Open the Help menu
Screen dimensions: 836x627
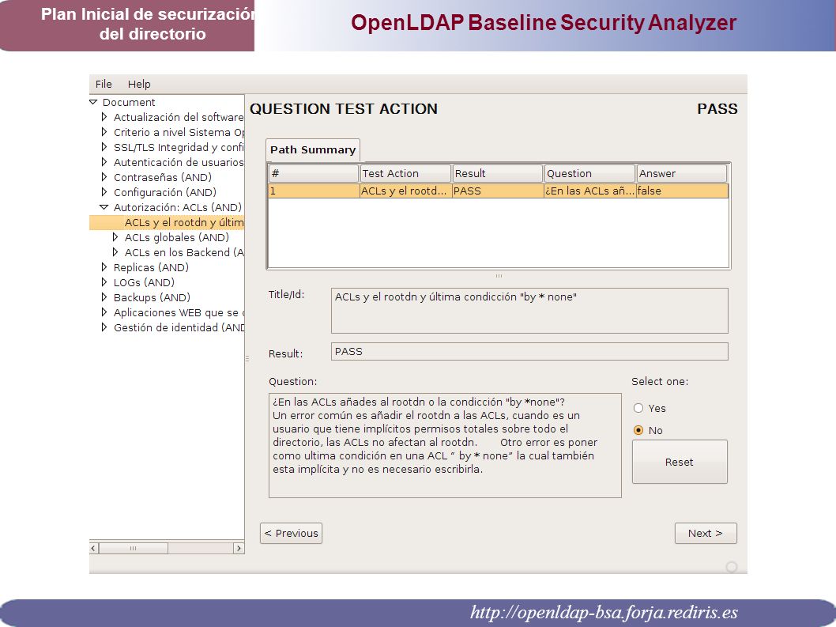point(139,85)
